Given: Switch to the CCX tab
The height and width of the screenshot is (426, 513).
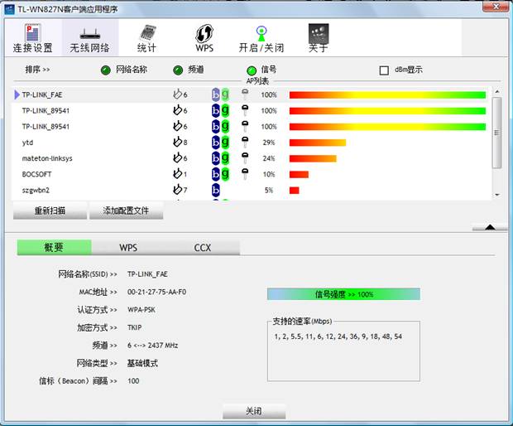Looking at the screenshot, I should coord(203,248).
